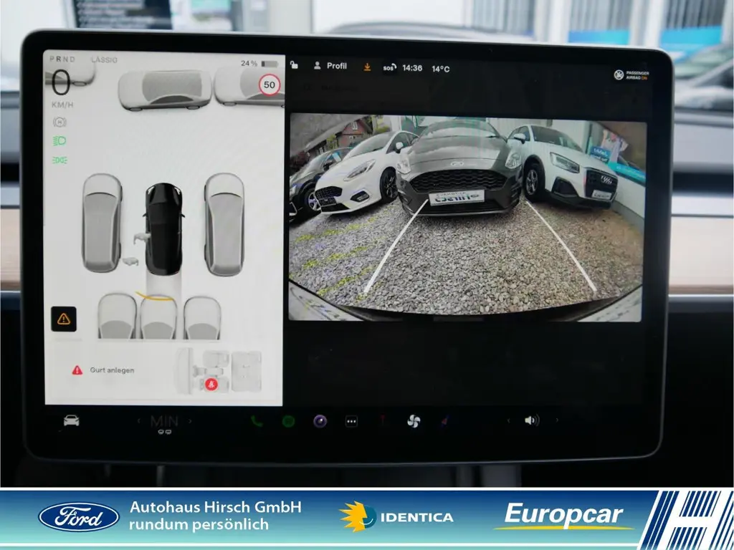Toggle the parking lights indicator
This screenshot has height=550, width=734.
(x=60, y=160)
